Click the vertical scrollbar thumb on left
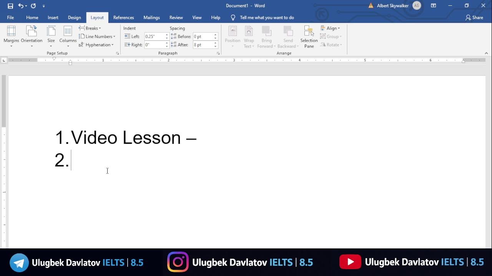The image size is (492, 276). [x=4, y=101]
